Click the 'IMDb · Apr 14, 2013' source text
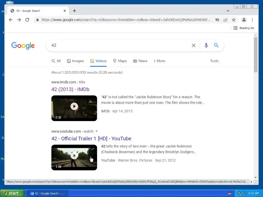The width and height of the screenshot is (263, 197). pyautogui.click(x=117, y=111)
